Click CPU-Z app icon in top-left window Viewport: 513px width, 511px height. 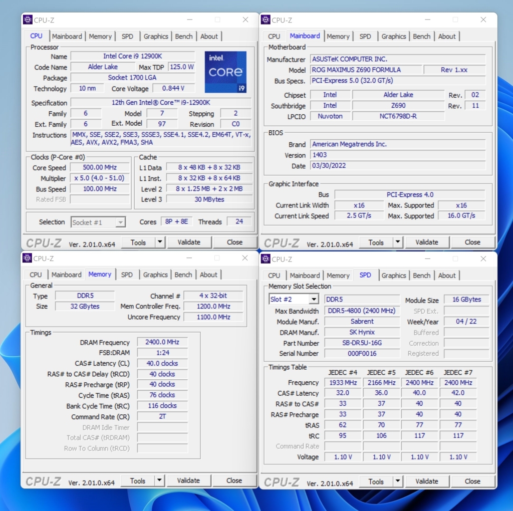[28, 20]
